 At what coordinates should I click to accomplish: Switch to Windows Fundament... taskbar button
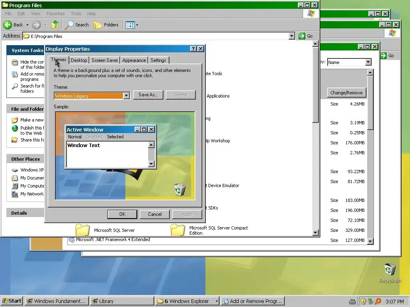[x=57, y=301]
